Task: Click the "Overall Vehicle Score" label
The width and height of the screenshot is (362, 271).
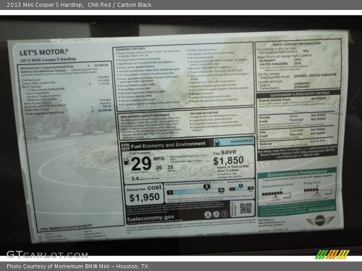Action: point(275,100)
